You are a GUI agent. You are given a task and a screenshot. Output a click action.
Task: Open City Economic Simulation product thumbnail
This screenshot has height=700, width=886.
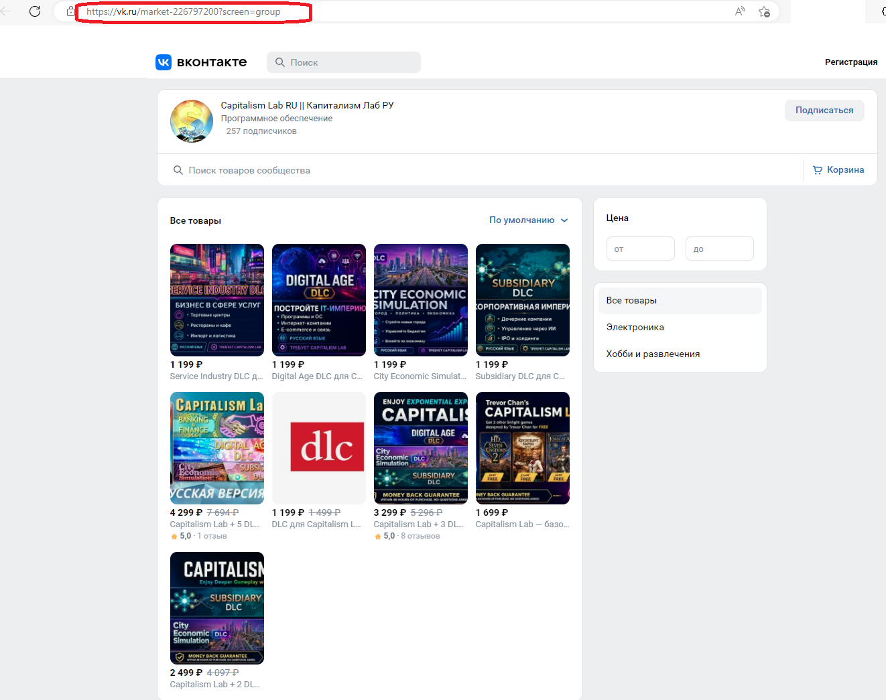coord(421,300)
